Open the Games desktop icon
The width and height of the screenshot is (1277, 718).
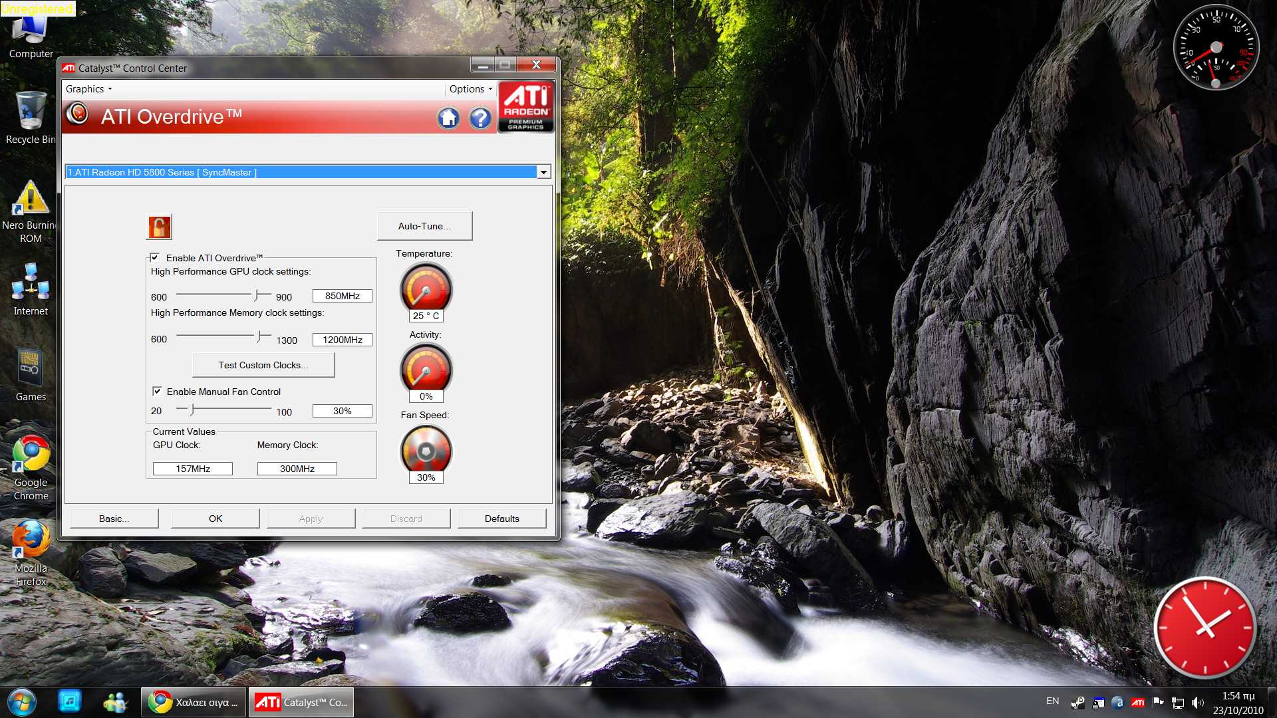(31, 375)
